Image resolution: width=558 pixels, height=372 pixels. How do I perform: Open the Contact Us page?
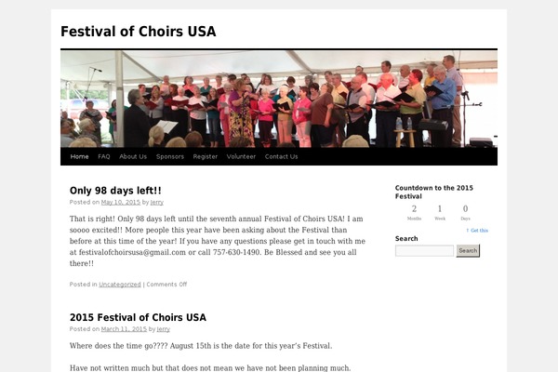click(x=282, y=156)
